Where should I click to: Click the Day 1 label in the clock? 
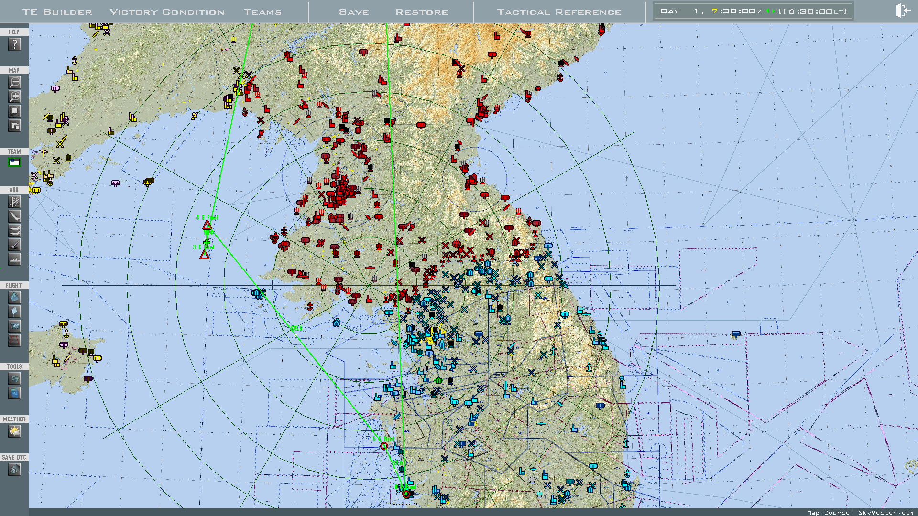click(679, 11)
